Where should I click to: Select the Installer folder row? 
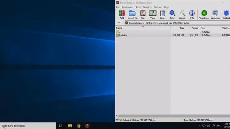pos(172,35)
